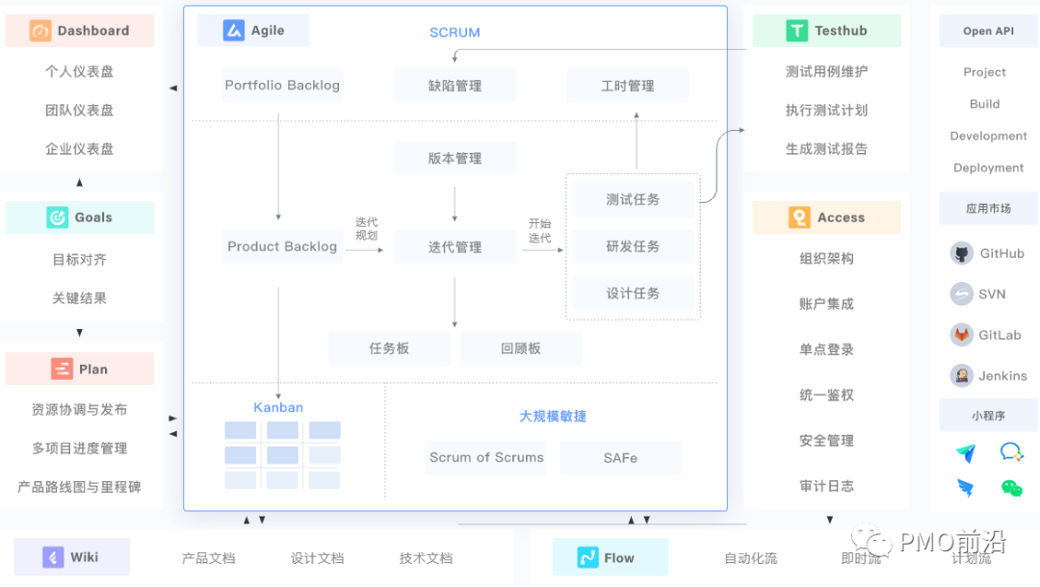1040x587 pixels.
Task: Select the Testhub module header
Action: coord(827,31)
